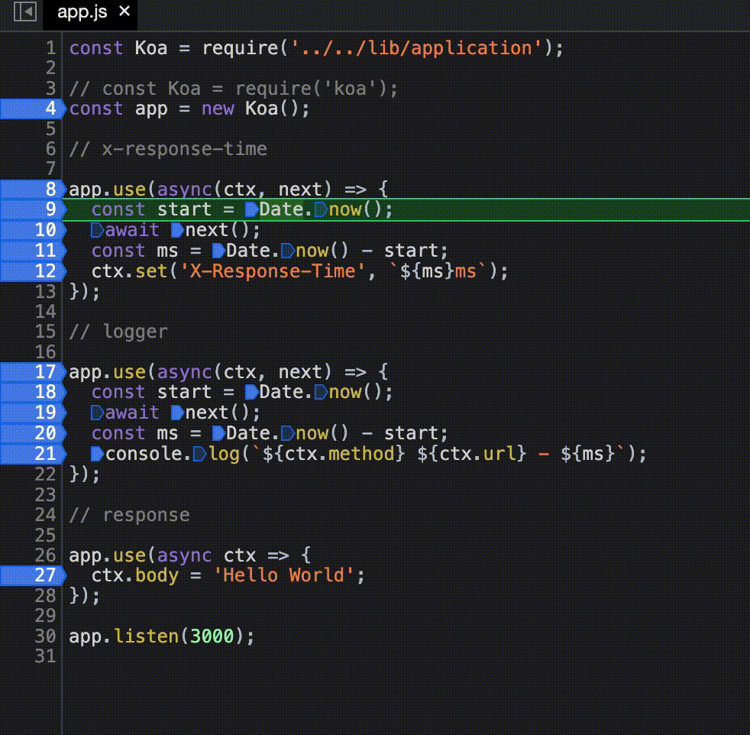750x735 pixels.
Task: Click inline marker before console on line 21
Action: coord(97,454)
